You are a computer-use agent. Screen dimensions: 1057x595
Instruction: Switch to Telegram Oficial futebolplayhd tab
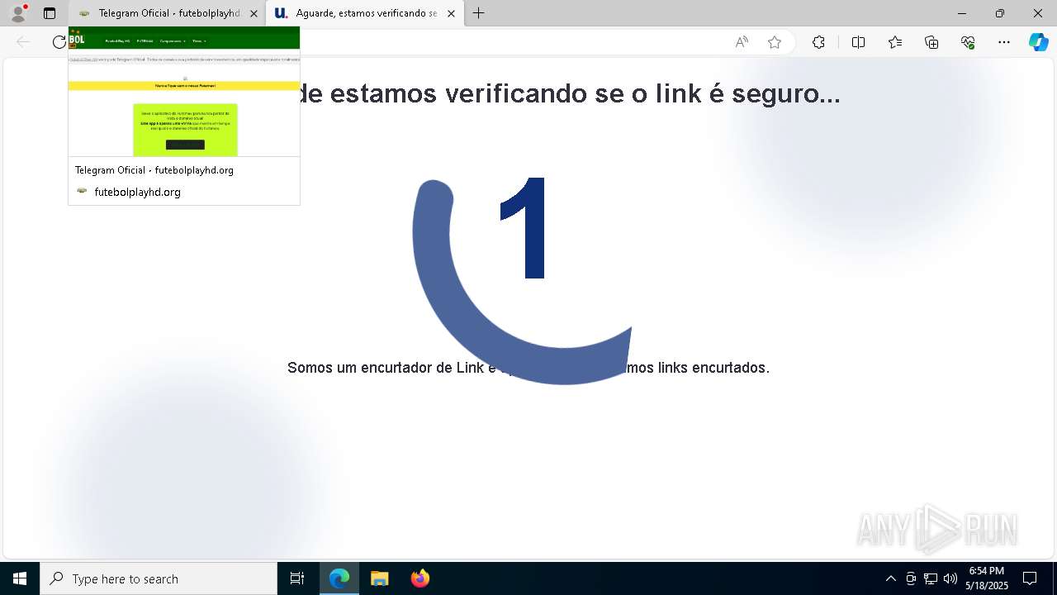pos(168,13)
